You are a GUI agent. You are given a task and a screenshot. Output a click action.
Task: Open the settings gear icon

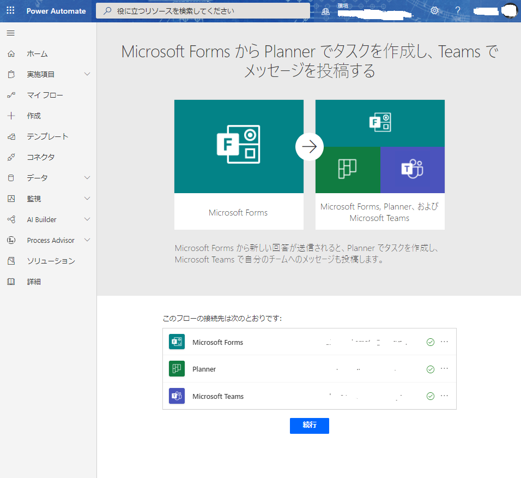(434, 11)
